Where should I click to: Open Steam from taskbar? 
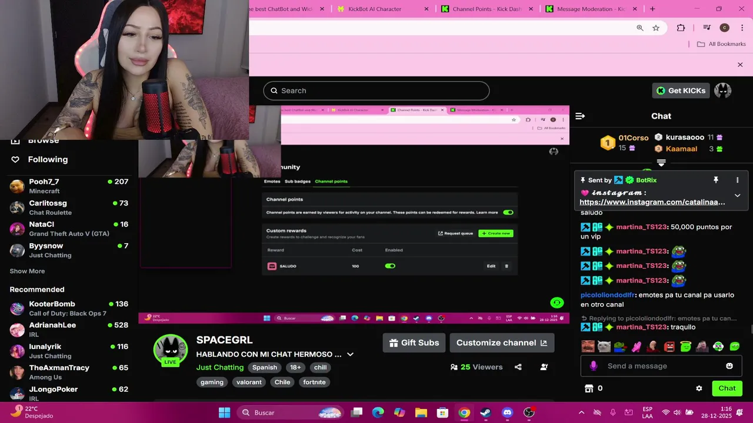point(486,412)
